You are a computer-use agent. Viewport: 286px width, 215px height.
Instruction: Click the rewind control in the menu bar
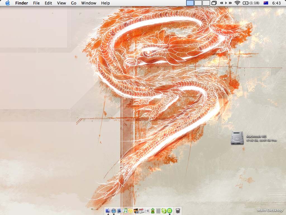click(221, 3)
